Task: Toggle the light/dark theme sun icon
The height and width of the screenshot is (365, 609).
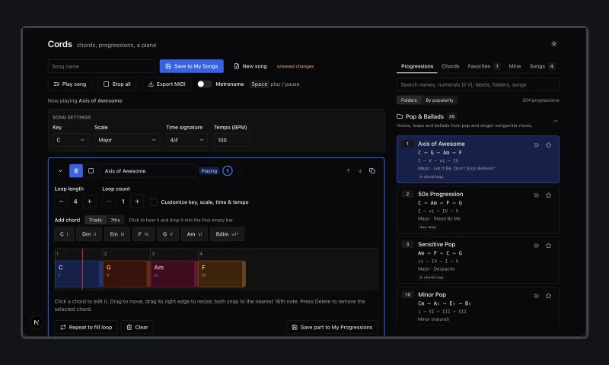Action: coord(554,44)
